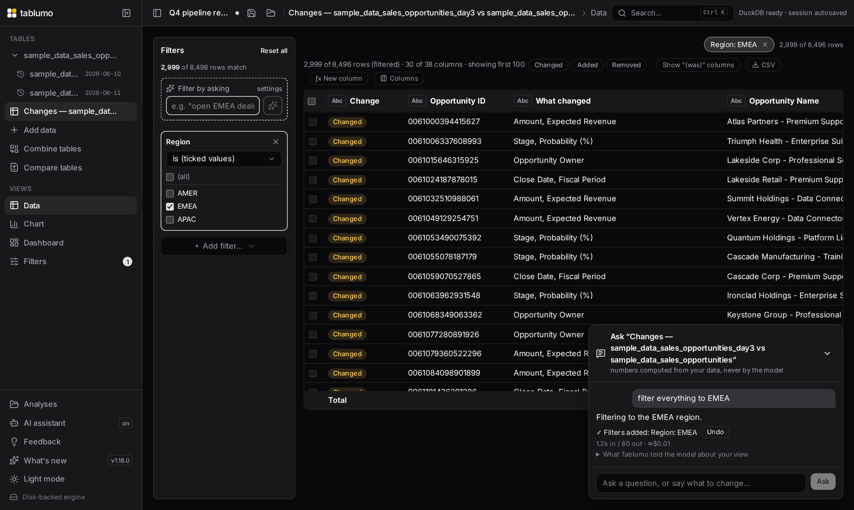The width and height of the screenshot is (854, 510).
Task: Open the Opportunity Name column type badge
Action: click(x=736, y=101)
